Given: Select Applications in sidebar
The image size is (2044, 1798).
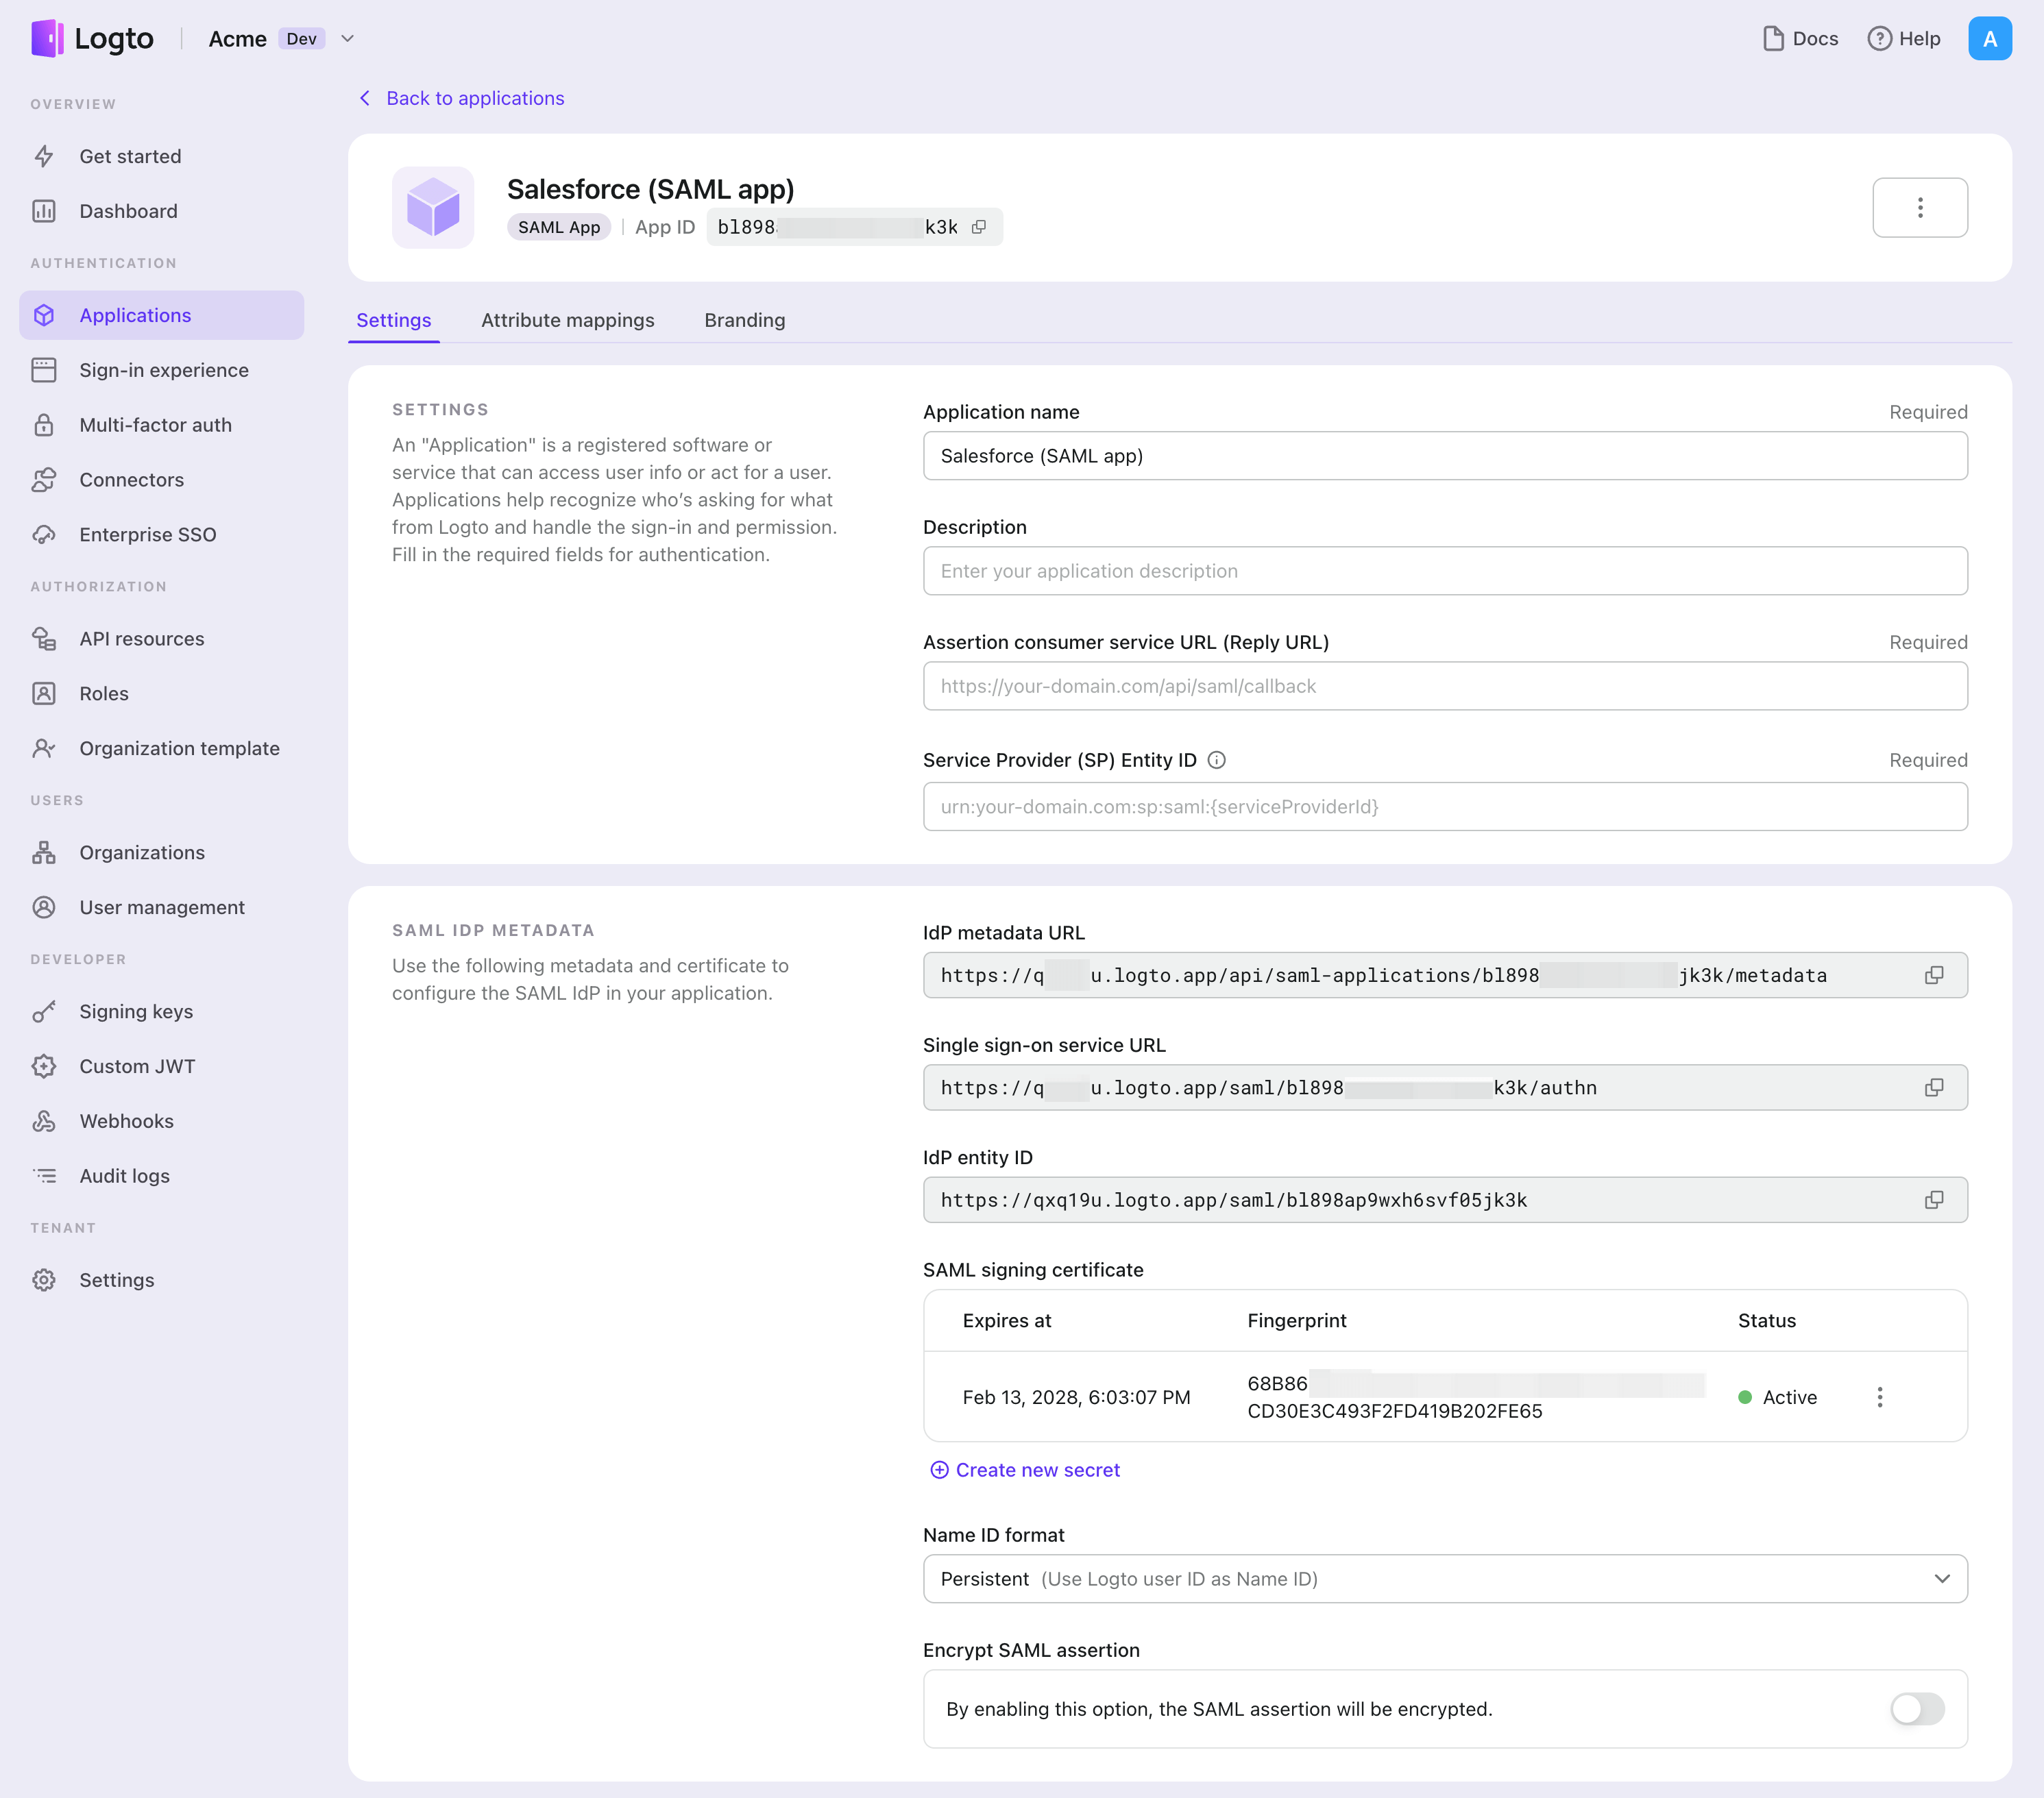Looking at the screenshot, I should coord(162,315).
